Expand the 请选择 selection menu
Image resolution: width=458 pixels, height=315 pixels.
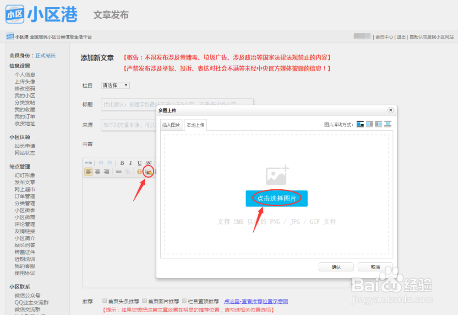[114, 85]
